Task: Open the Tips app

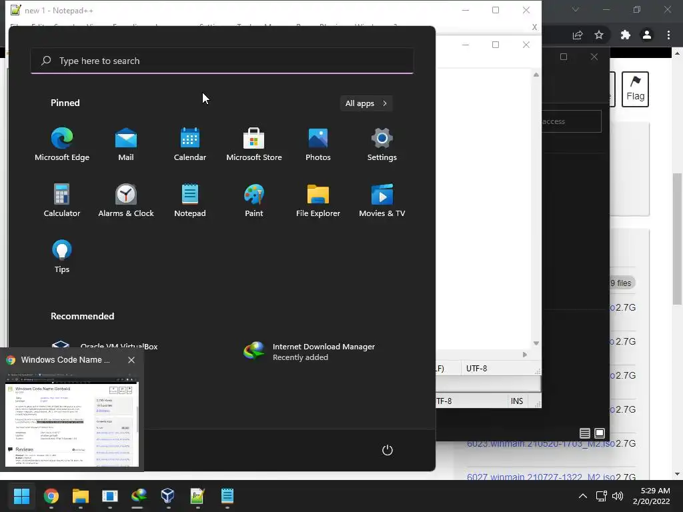Action: (x=62, y=256)
